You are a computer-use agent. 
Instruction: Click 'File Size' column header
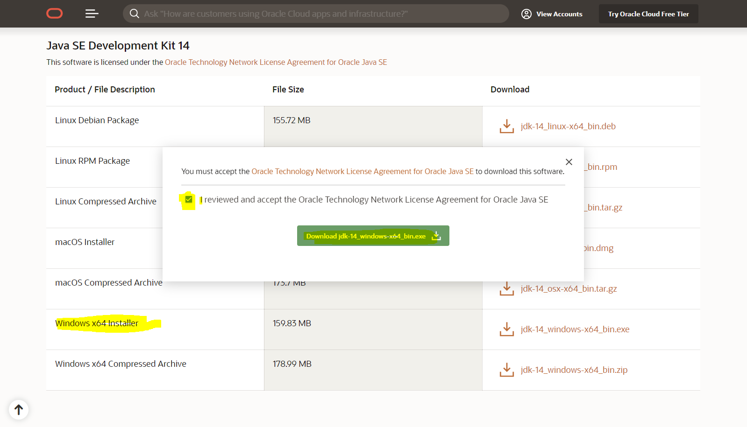(288, 89)
